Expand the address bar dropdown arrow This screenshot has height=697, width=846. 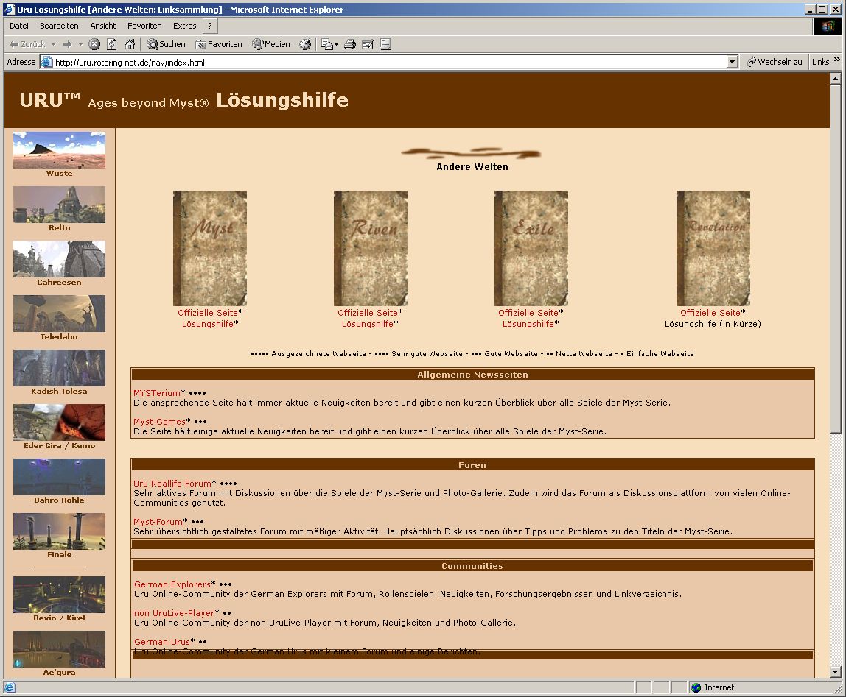(732, 63)
